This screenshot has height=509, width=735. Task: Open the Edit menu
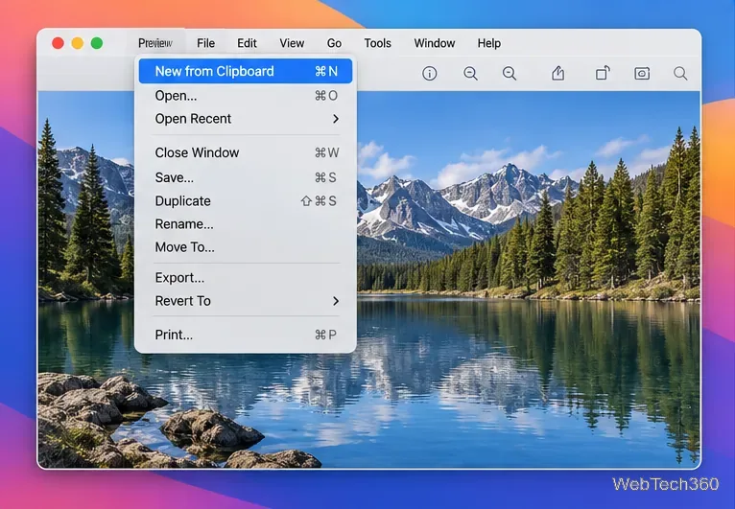pos(247,43)
